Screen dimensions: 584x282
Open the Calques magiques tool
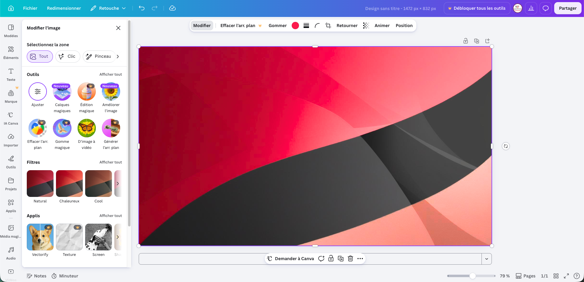coord(62,98)
